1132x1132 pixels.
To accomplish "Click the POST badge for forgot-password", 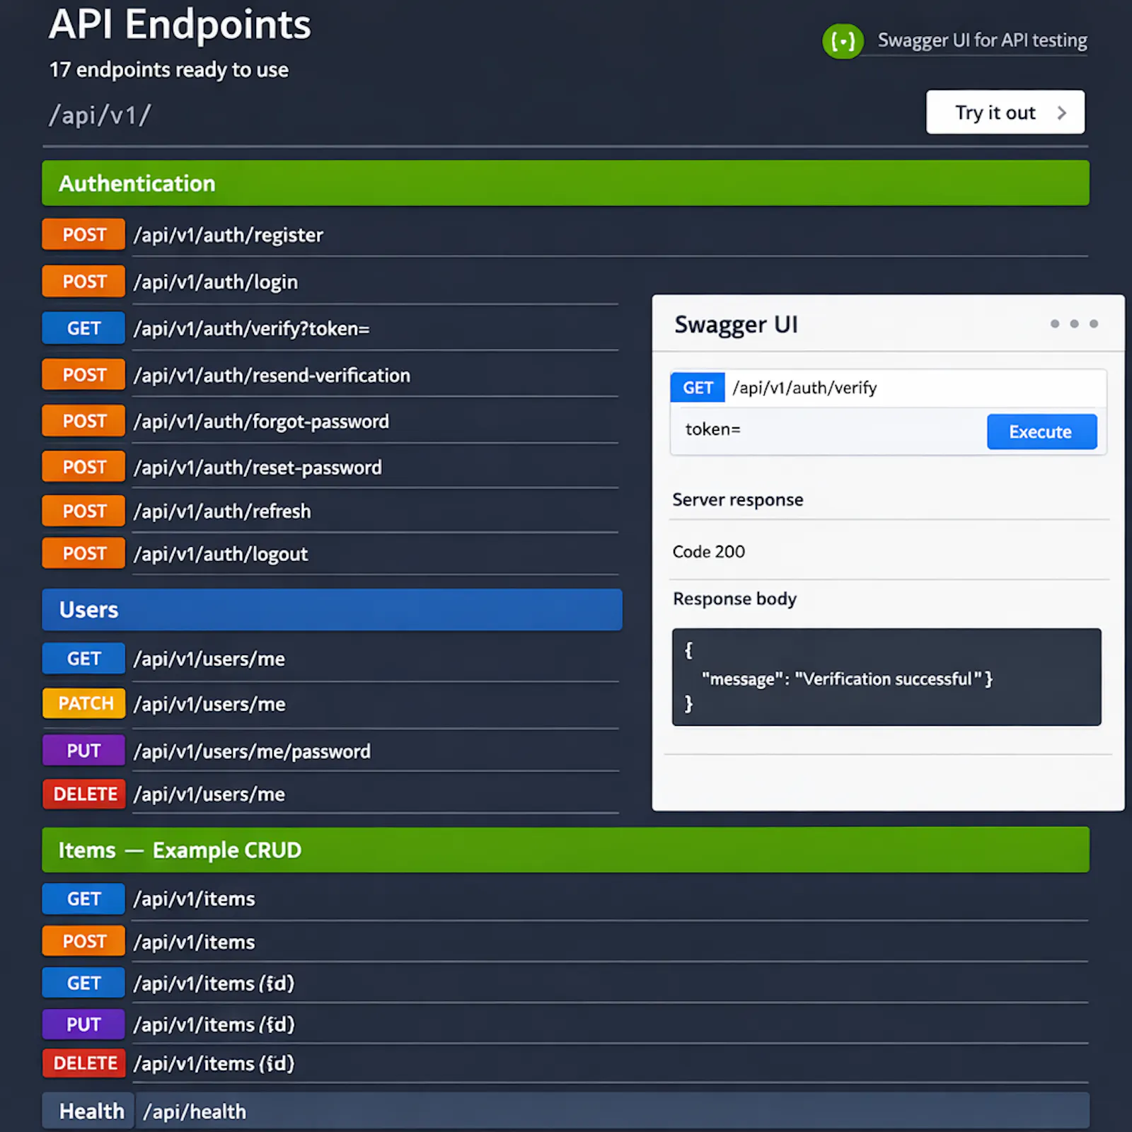I will click(83, 421).
